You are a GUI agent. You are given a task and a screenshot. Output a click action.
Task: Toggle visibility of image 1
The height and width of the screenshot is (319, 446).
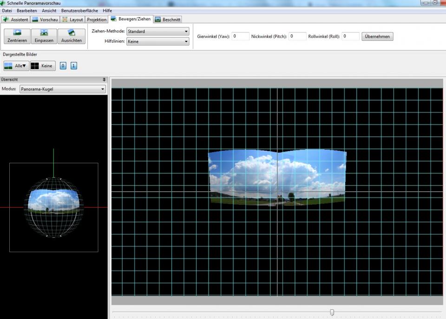point(74,66)
